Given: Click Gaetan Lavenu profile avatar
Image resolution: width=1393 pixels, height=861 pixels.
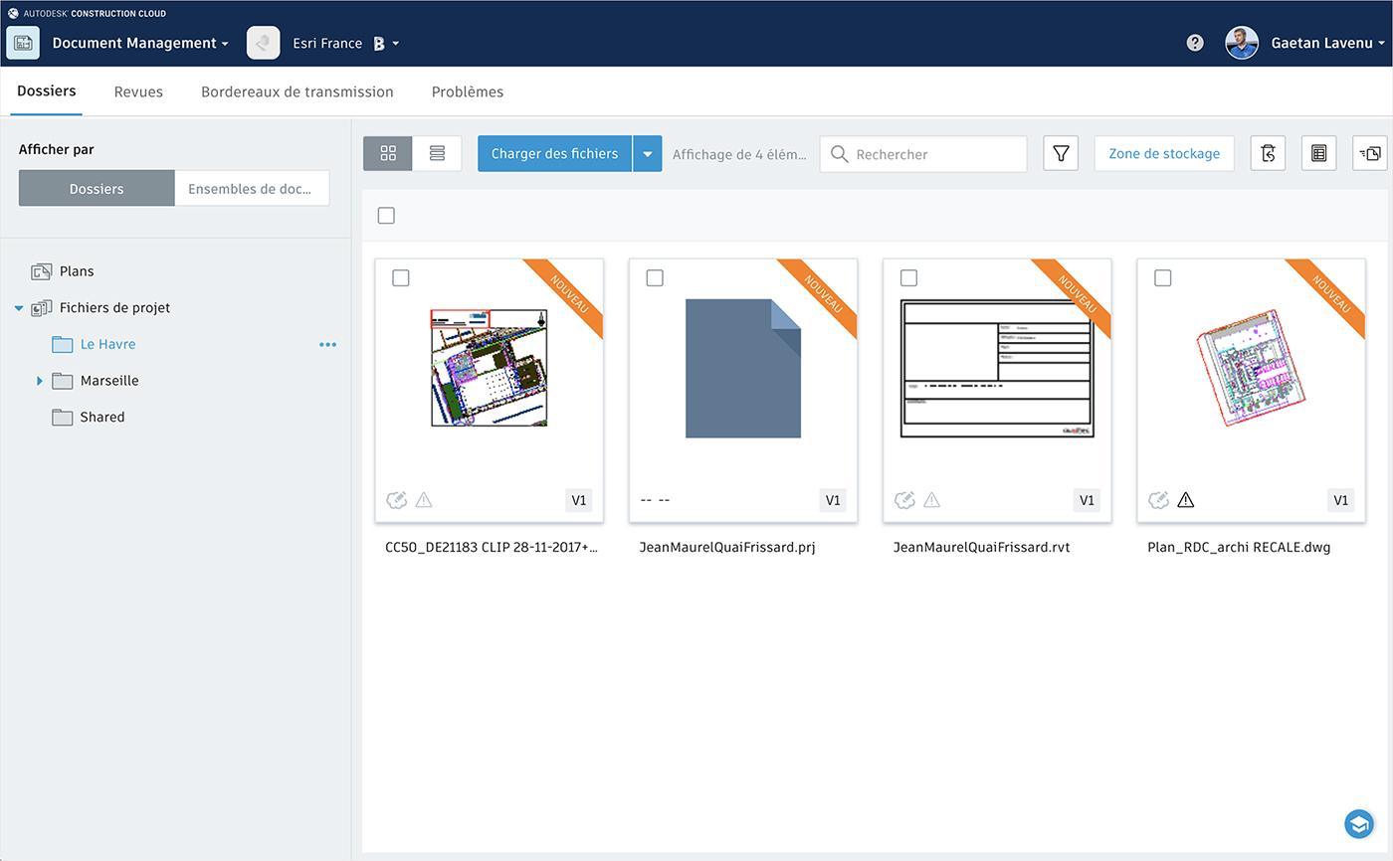Looking at the screenshot, I should pos(1242,43).
